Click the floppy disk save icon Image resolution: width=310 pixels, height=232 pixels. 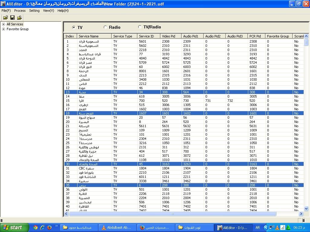12,18
